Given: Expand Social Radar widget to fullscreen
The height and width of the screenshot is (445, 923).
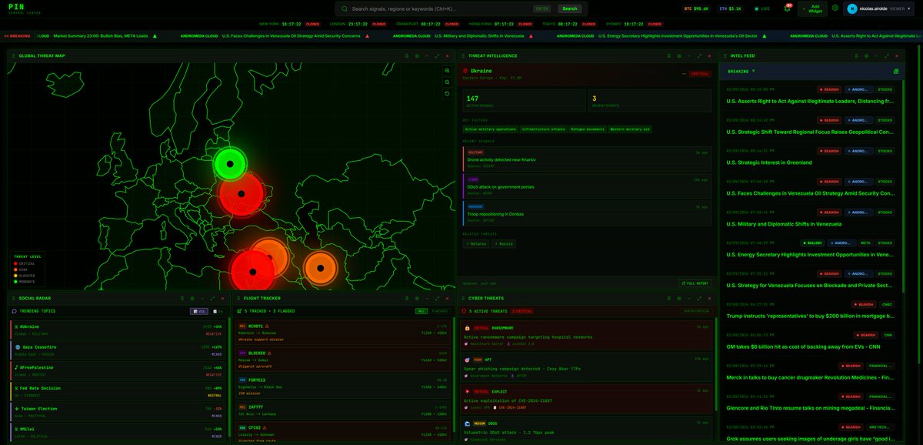Looking at the screenshot, I should (x=212, y=298).
